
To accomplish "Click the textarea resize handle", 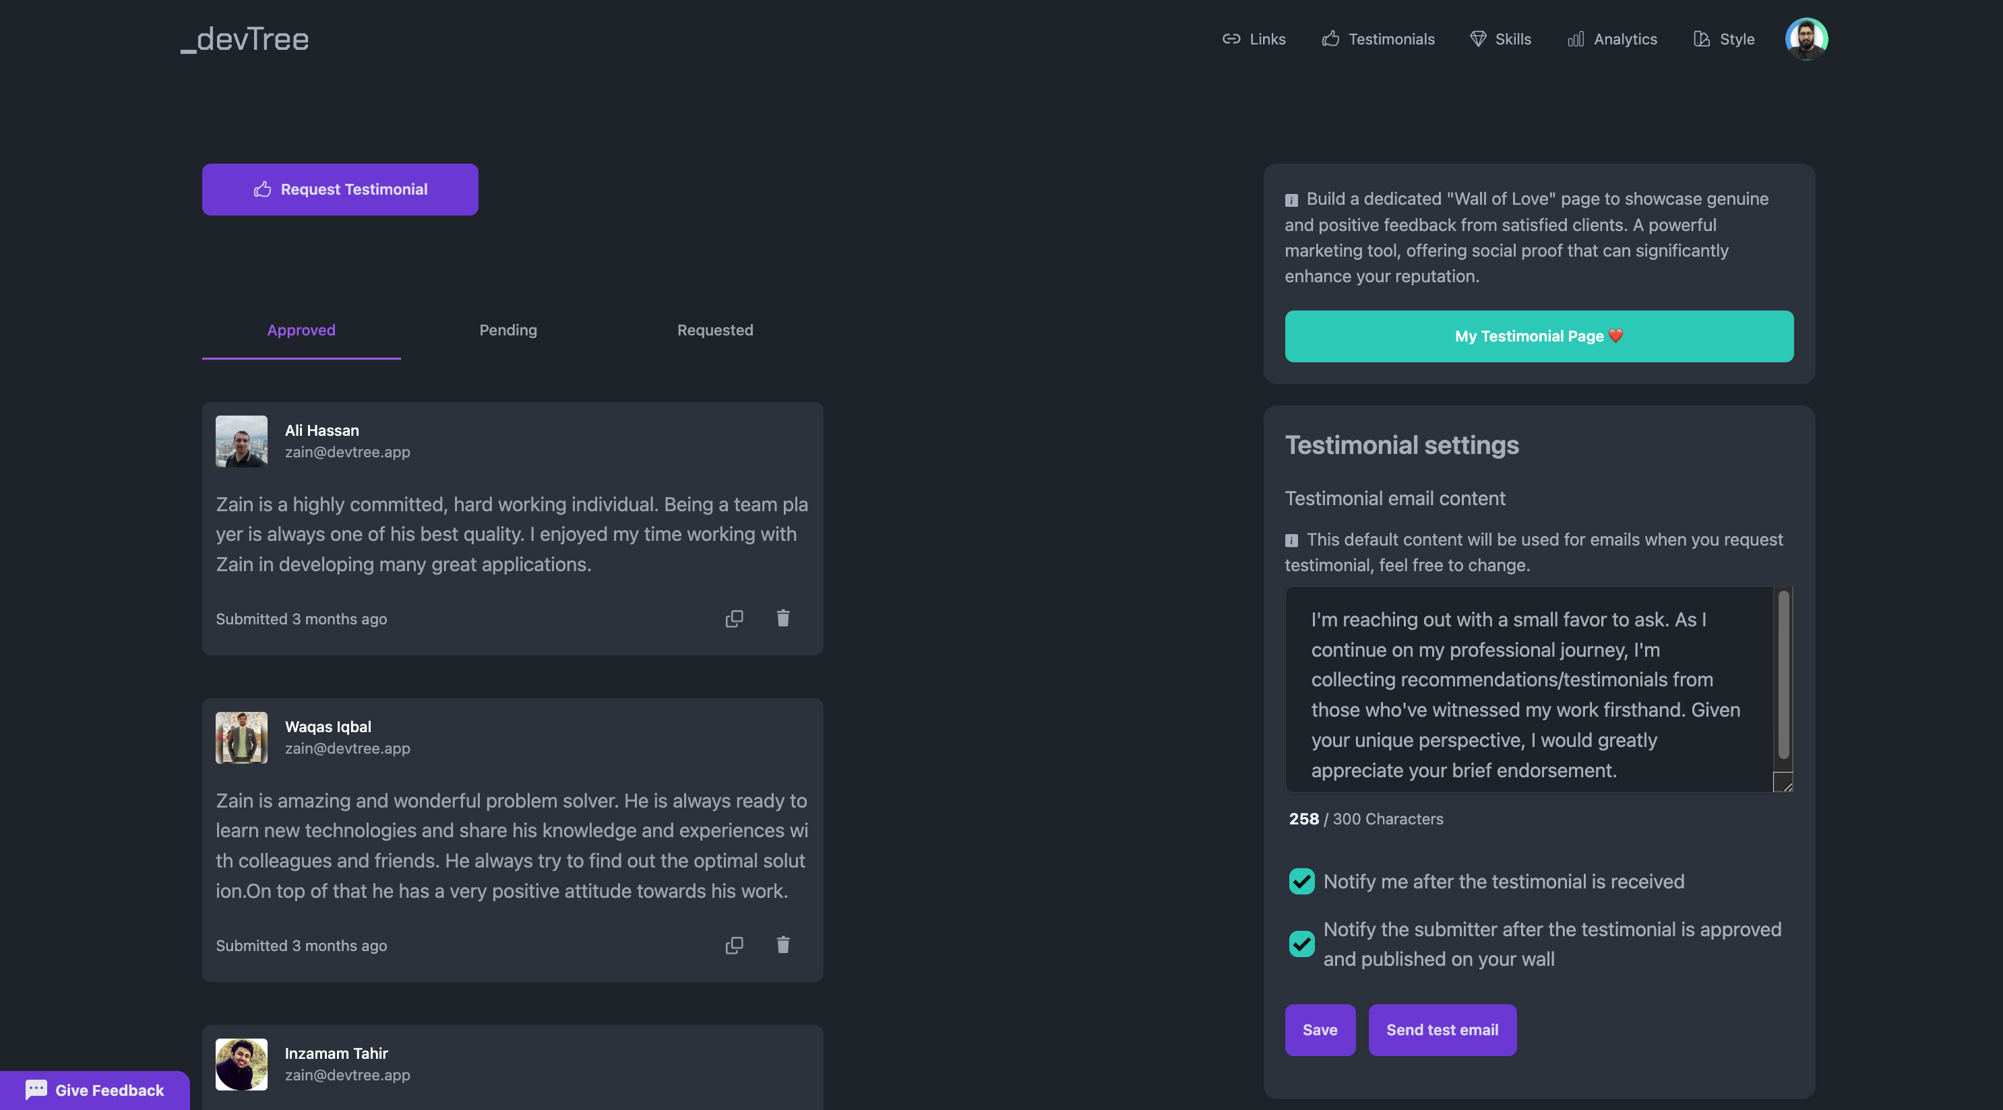I will [1784, 783].
